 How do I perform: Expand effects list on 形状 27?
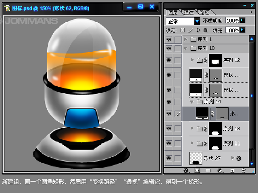[233, 158]
